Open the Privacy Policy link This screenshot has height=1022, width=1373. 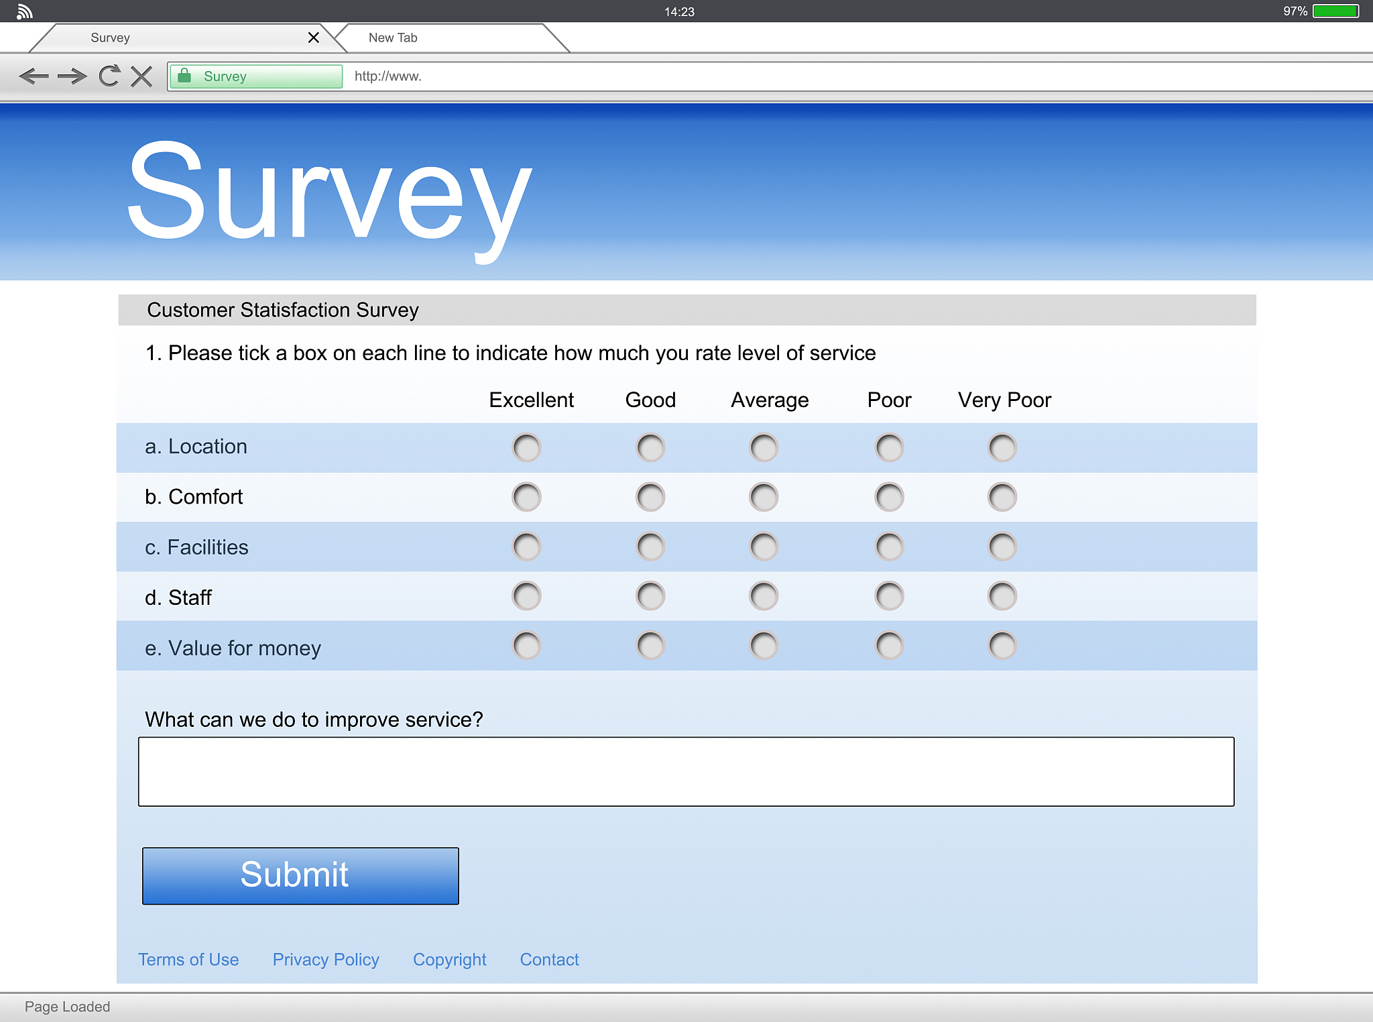pyautogui.click(x=326, y=960)
